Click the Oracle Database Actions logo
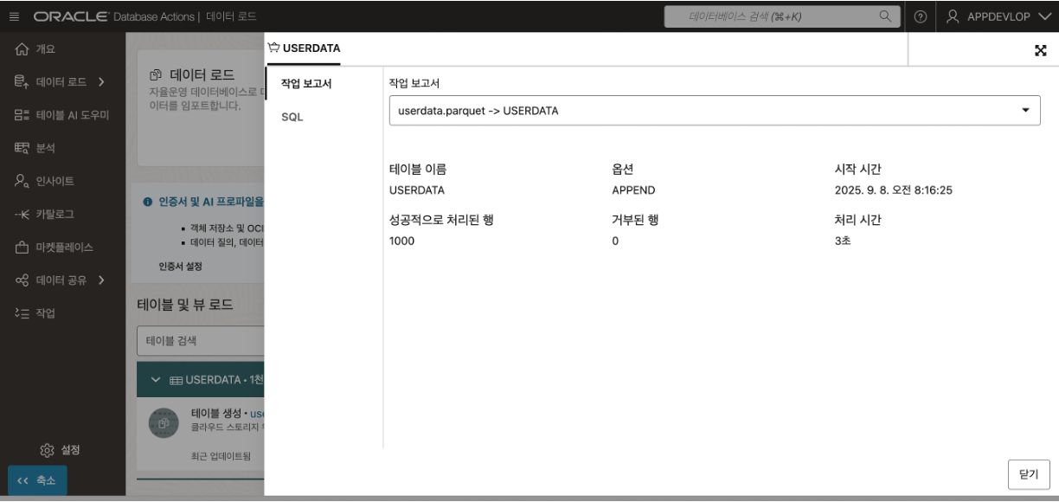This screenshot has height=502, width=1059. 114,16
